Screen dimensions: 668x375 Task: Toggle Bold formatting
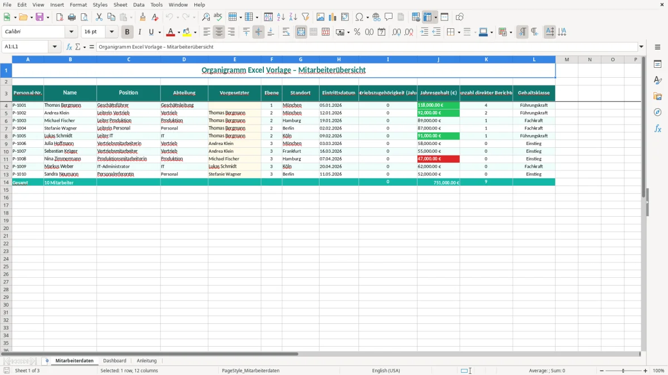click(x=127, y=32)
